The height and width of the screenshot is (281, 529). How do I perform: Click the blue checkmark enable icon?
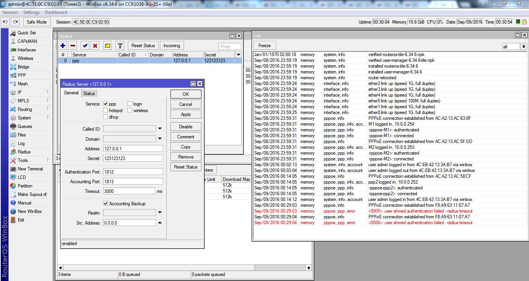pos(85,46)
